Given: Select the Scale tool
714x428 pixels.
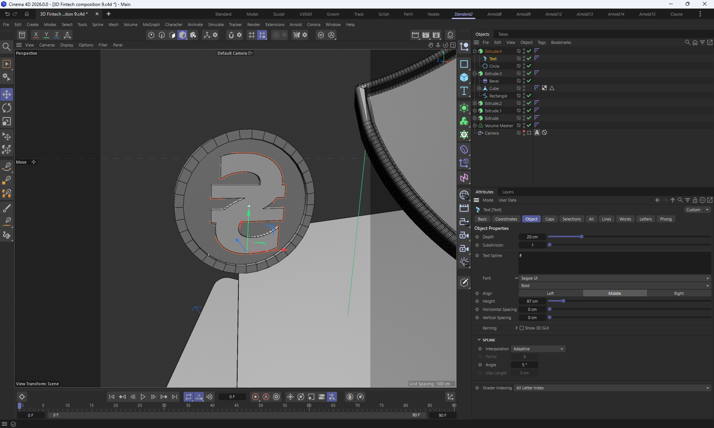Looking at the screenshot, I should (x=7, y=122).
